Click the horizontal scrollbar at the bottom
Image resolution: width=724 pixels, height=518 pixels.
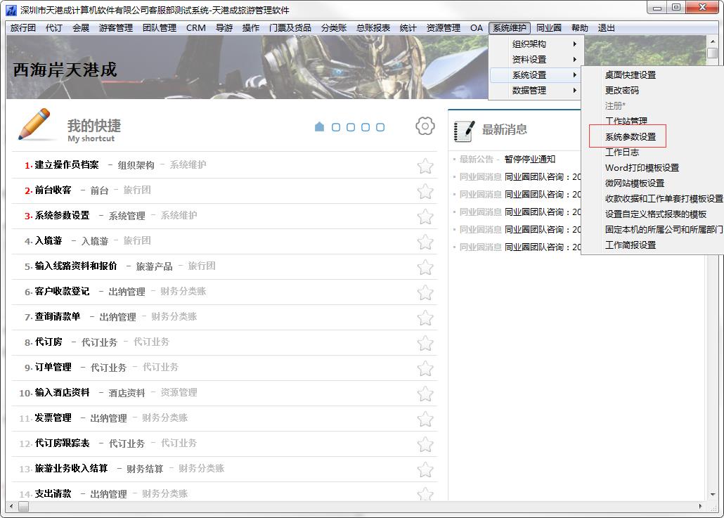pyautogui.click(x=351, y=506)
